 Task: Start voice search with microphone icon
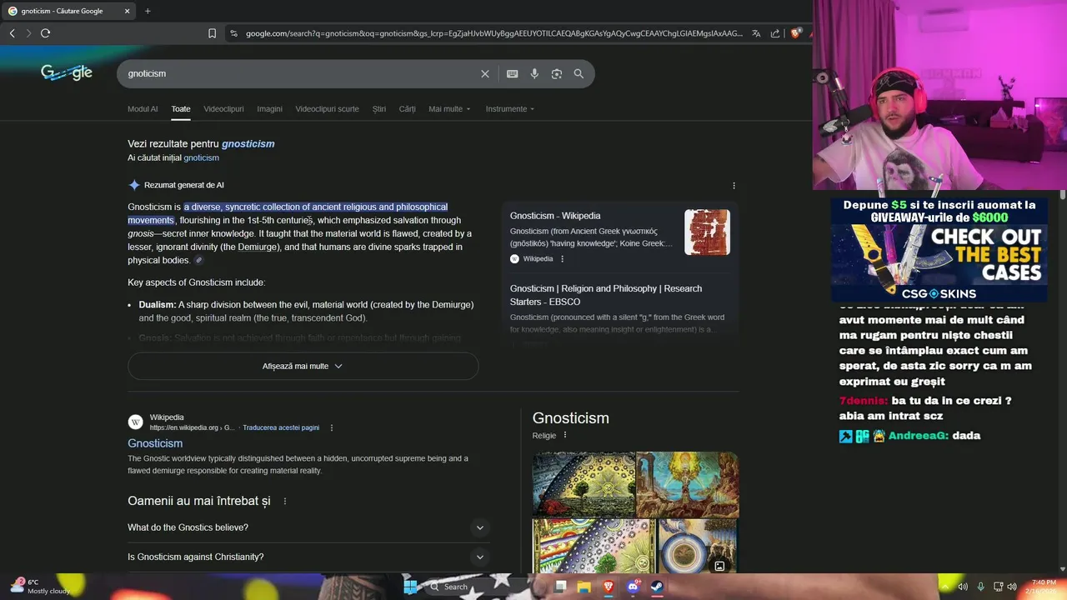[x=534, y=73]
